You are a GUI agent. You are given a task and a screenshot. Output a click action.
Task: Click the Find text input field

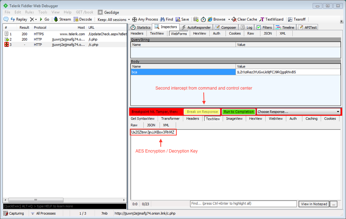[243, 204]
